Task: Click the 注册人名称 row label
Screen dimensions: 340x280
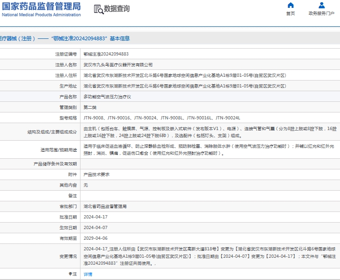Action: pyautogui.click(x=66, y=65)
